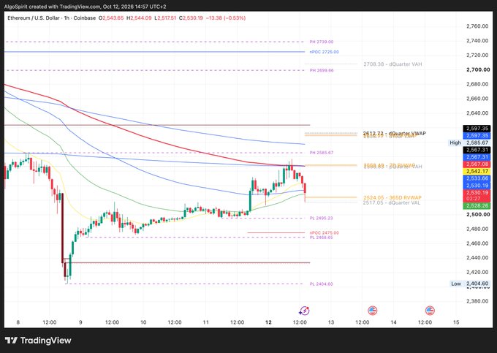Click the 10 date on the time axis
This screenshot has width=497, height=353.
coord(143,322)
